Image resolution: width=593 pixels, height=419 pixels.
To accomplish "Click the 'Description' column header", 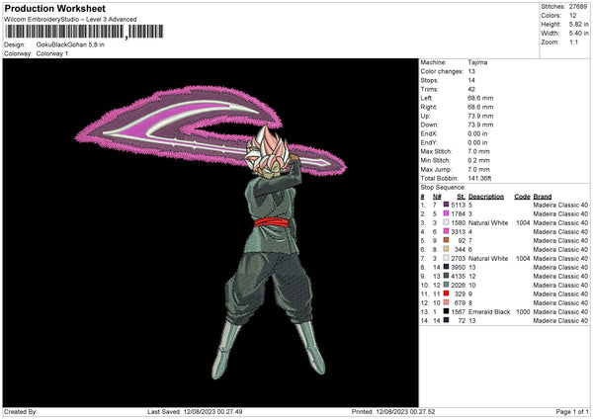I will tap(486, 197).
